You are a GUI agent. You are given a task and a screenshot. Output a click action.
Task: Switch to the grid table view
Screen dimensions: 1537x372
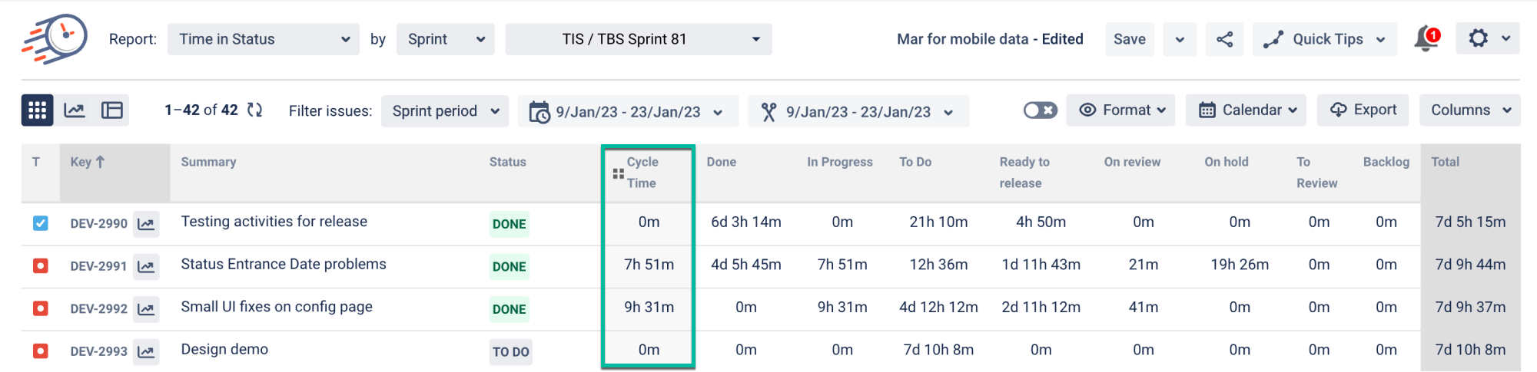37,110
